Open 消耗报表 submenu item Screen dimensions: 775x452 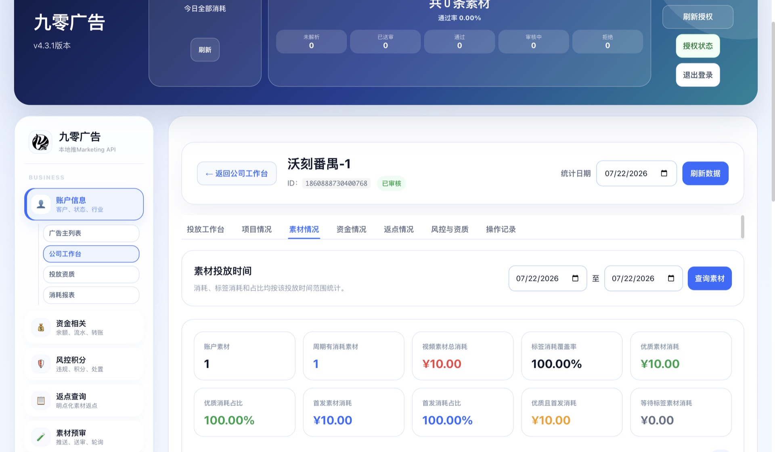[91, 295]
